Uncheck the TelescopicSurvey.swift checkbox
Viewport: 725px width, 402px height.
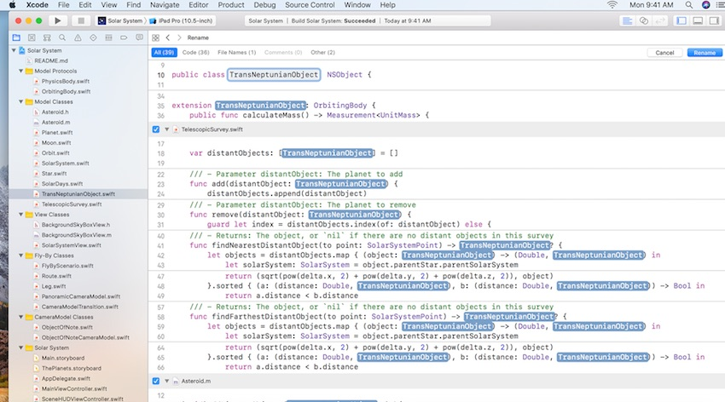click(x=155, y=129)
